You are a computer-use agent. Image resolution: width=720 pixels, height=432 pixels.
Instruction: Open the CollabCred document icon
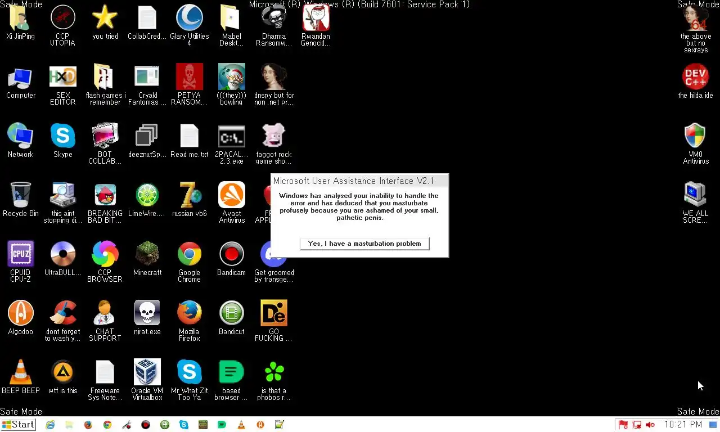(147, 22)
